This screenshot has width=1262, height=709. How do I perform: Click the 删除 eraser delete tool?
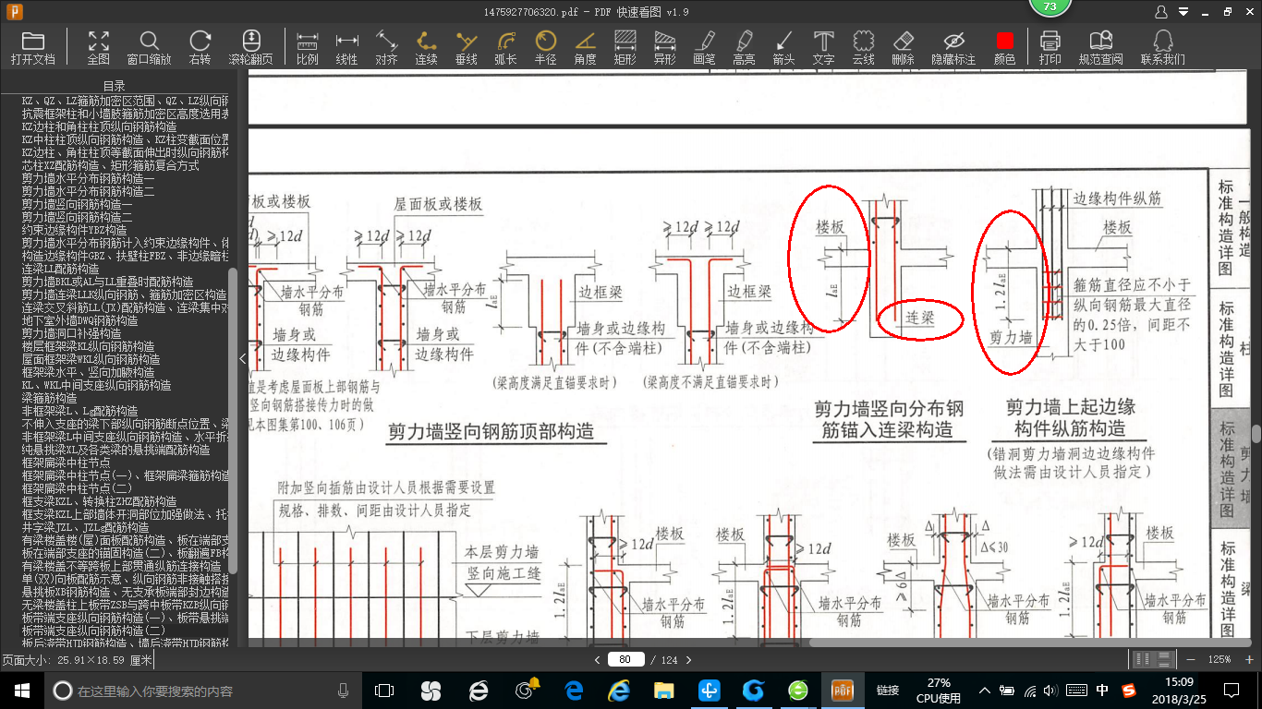(903, 47)
